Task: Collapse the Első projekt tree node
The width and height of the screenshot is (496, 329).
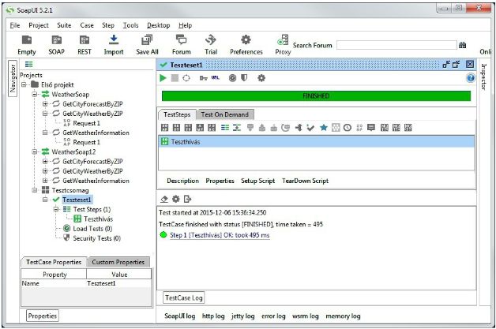Action: [24, 84]
